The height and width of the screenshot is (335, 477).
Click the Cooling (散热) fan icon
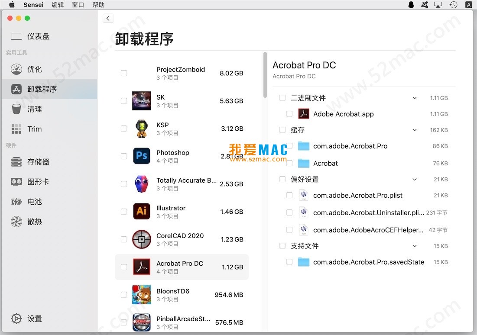click(x=16, y=222)
